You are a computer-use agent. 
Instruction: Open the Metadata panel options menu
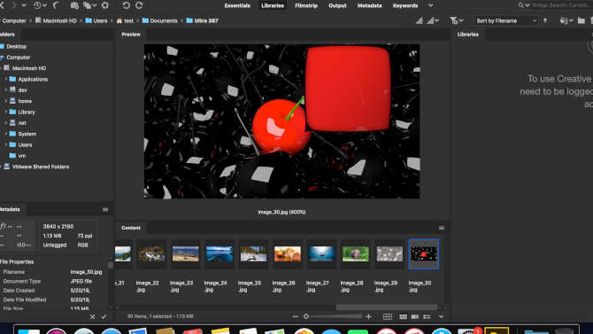coord(105,209)
